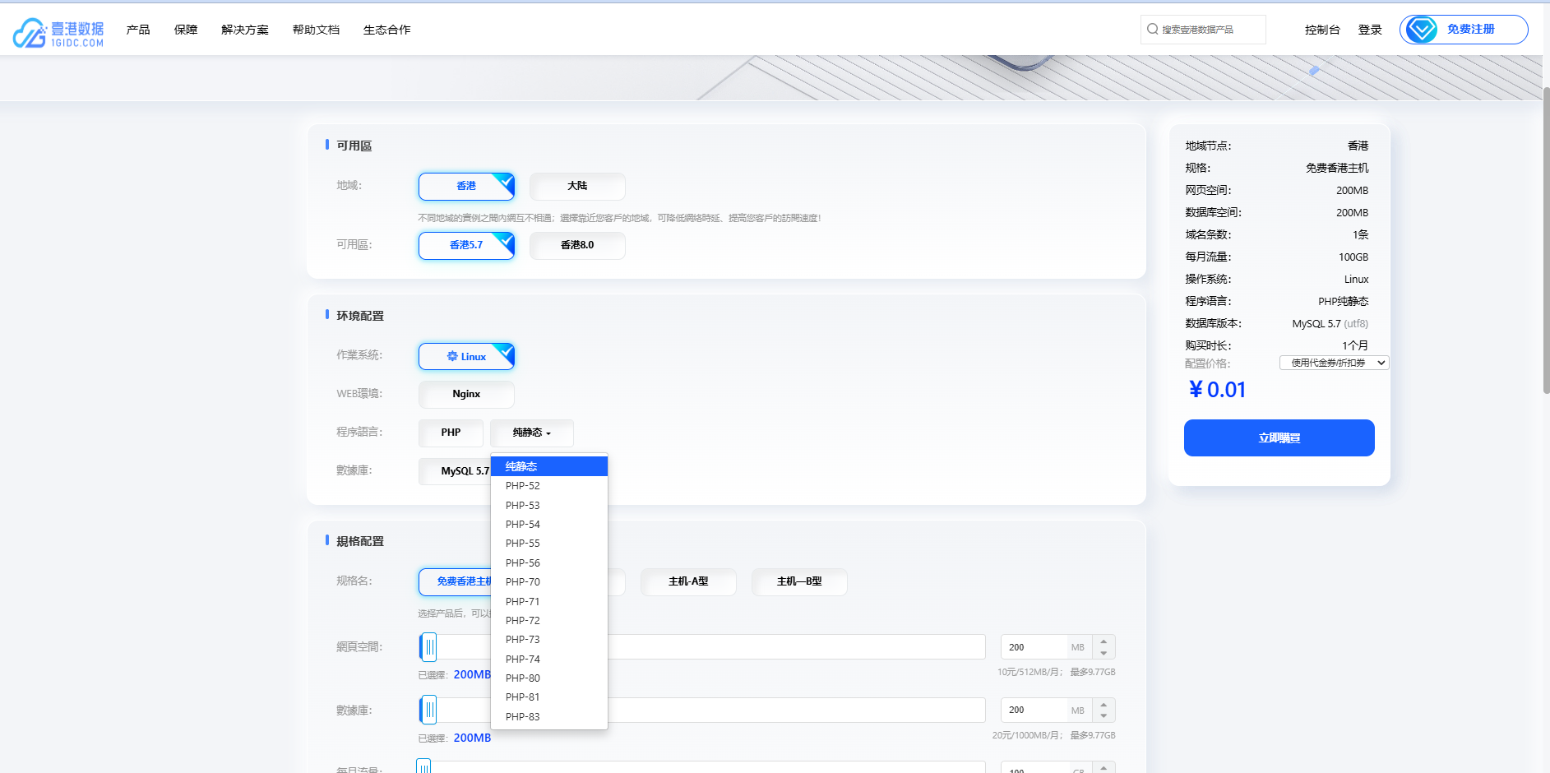Viewport: 1550px width, 773px height.
Task: Decrease 數據庫 value with down arrow
Action: pyautogui.click(x=1104, y=716)
